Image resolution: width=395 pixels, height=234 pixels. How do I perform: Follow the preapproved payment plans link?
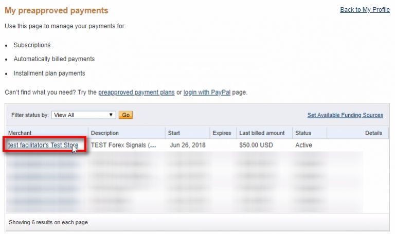(136, 93)
